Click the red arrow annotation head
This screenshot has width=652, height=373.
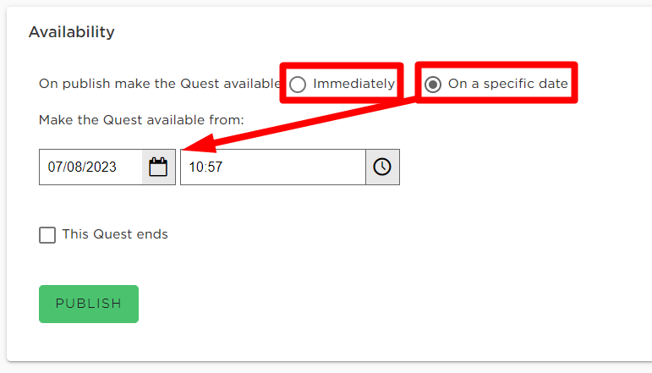(x=200, y=144)
